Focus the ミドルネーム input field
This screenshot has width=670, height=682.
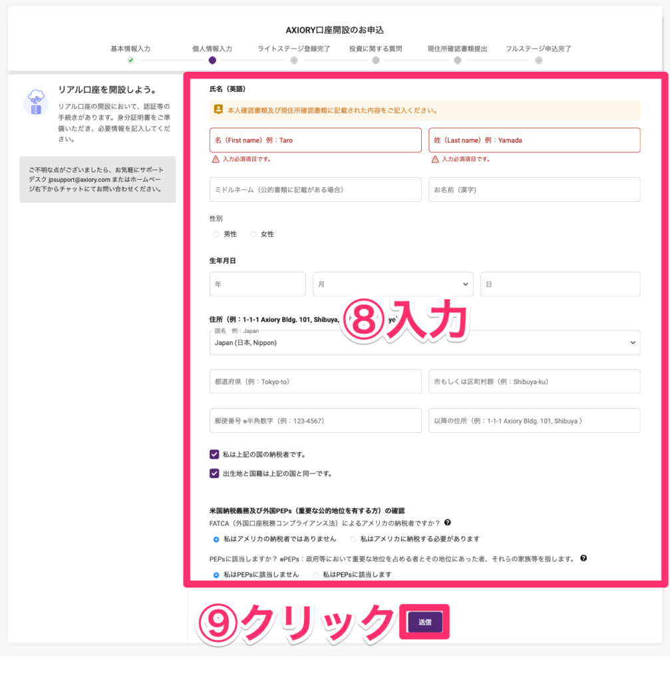tap(315, 190)
